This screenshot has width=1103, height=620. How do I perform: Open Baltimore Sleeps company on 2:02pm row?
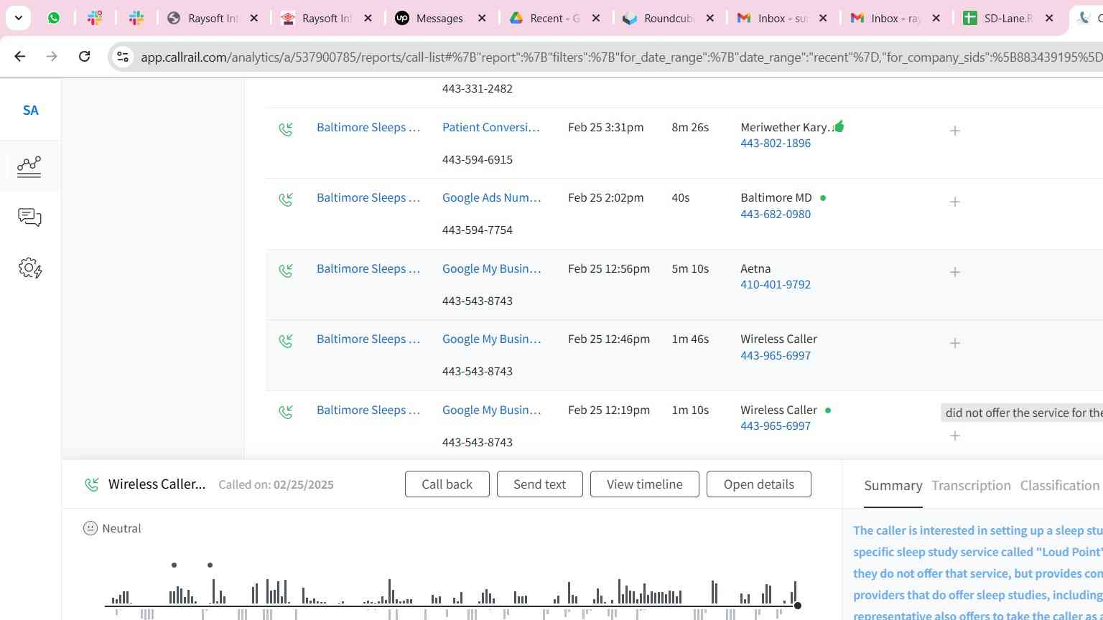[x=368, y=197]
